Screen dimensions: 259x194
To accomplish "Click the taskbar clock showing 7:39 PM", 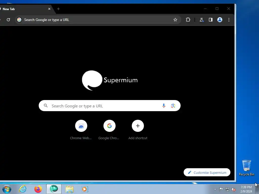I will [x=246, y=189].
